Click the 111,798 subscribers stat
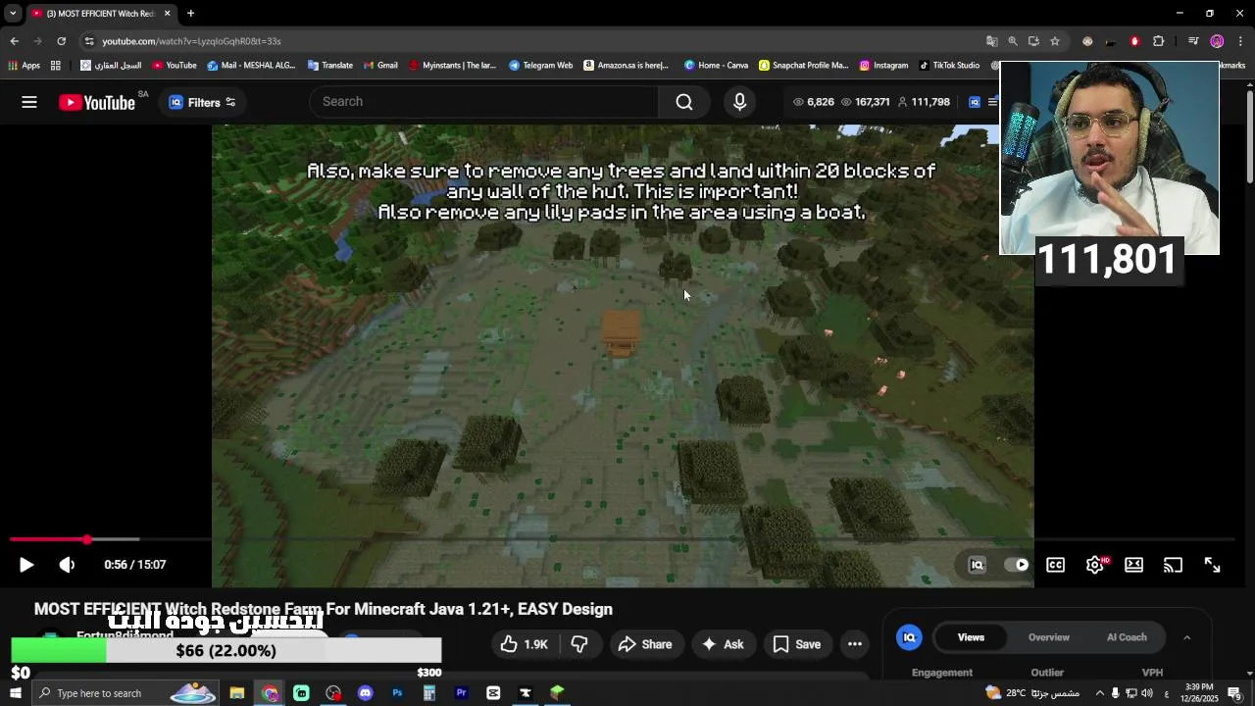This screenshot has height=706, width=1255. pos(923,102)
